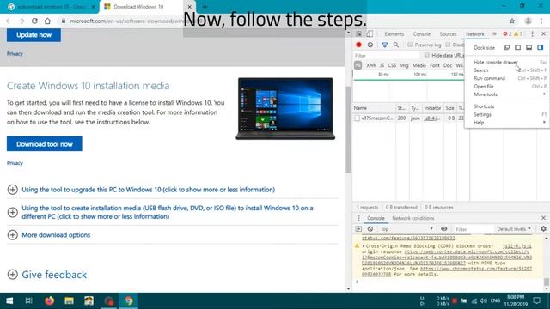
Task: Switch to the Sources tab
Action: click(448, 34)
